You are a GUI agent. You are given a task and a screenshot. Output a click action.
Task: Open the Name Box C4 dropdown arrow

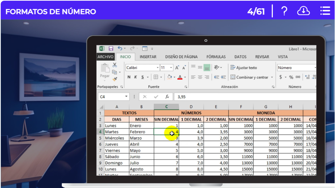tap(126, 97)
